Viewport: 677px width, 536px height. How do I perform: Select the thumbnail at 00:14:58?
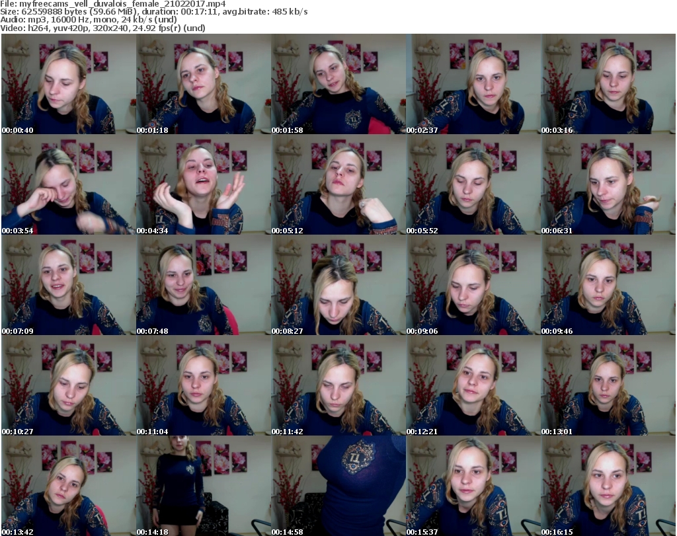[x=338, y=486]
